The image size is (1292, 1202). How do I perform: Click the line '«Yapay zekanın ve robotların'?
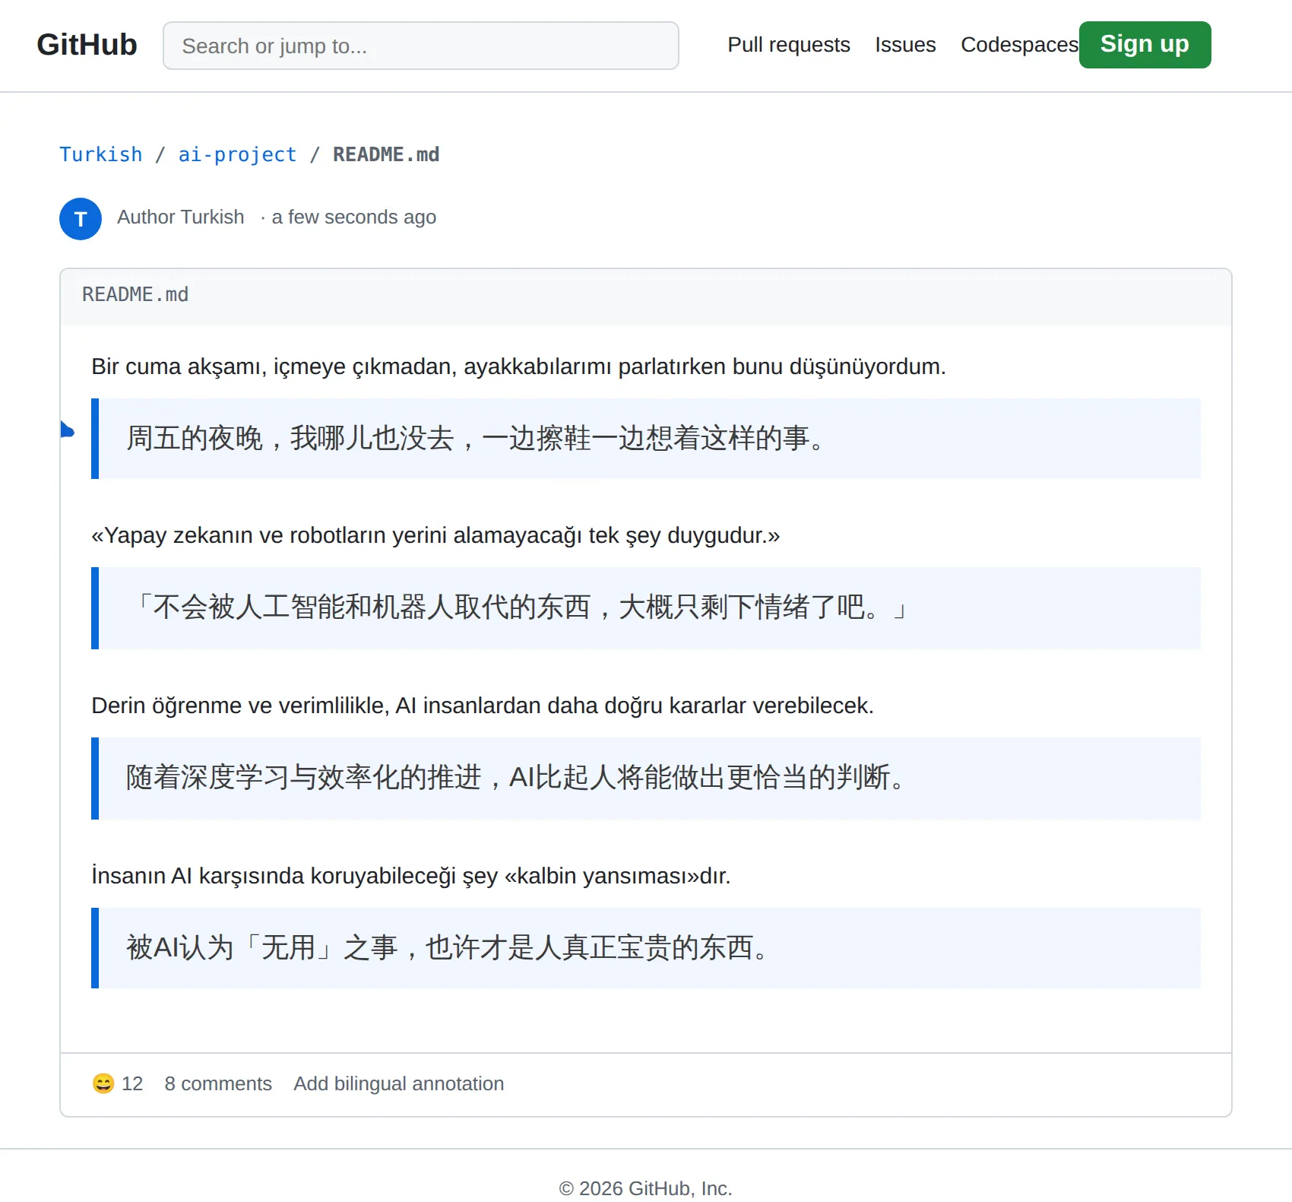click(435, 535)
